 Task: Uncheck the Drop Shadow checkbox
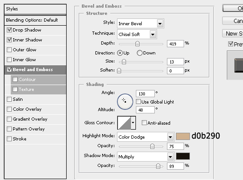(9, 30)
